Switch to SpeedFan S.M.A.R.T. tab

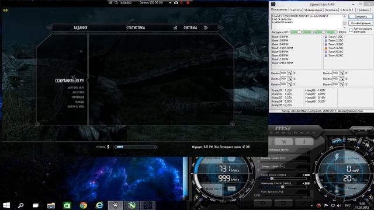[x=347, y=10]
